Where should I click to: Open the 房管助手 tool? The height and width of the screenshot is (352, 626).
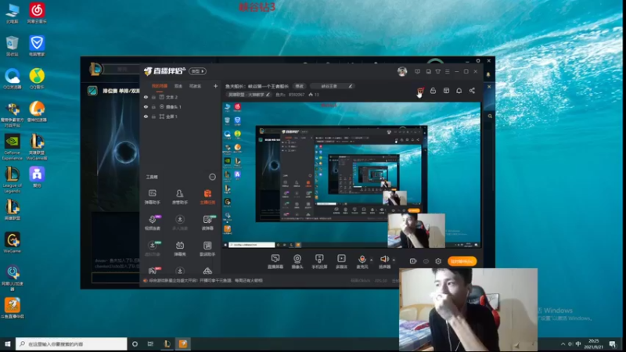[x=180, y=197]
